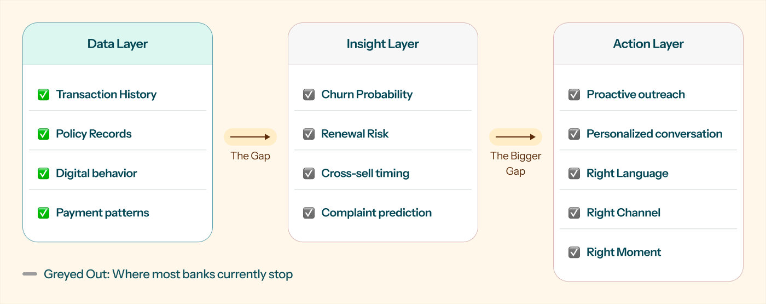Click the green checkmark beside Digital behavior
This screenshot has width=766, height=304.
(43, 174)
